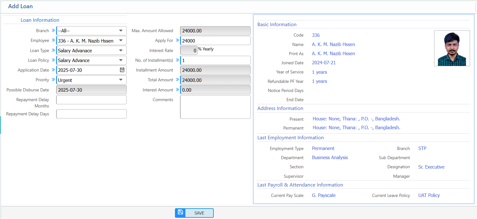Viewport: 477px width, 219px height.
Task: Open the Loan Policy dropdown
Action: pyautogui.click(x=121, y=60)
